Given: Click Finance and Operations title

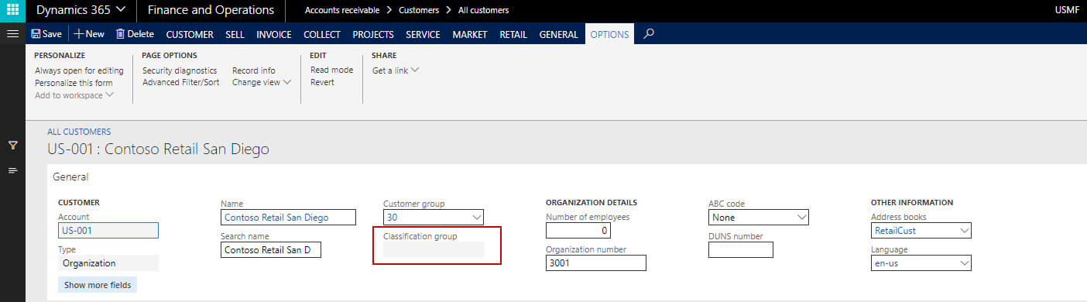Looking at the screenshot, I should (x=211, y=11).
